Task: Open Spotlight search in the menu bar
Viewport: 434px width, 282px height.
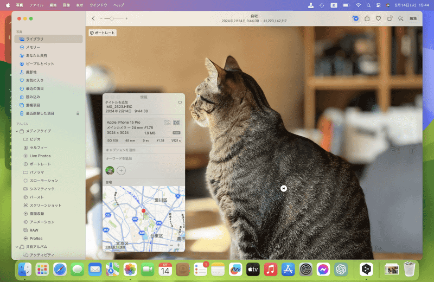Action: [368, 5]
